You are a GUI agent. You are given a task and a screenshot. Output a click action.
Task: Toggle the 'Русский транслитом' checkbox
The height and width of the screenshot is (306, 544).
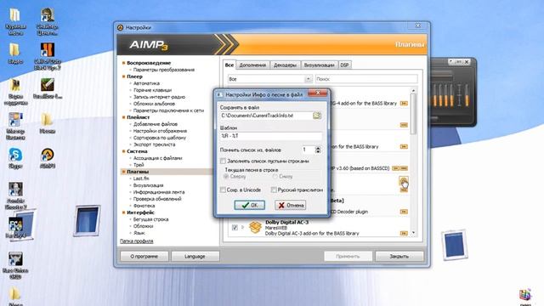[274, 190]
